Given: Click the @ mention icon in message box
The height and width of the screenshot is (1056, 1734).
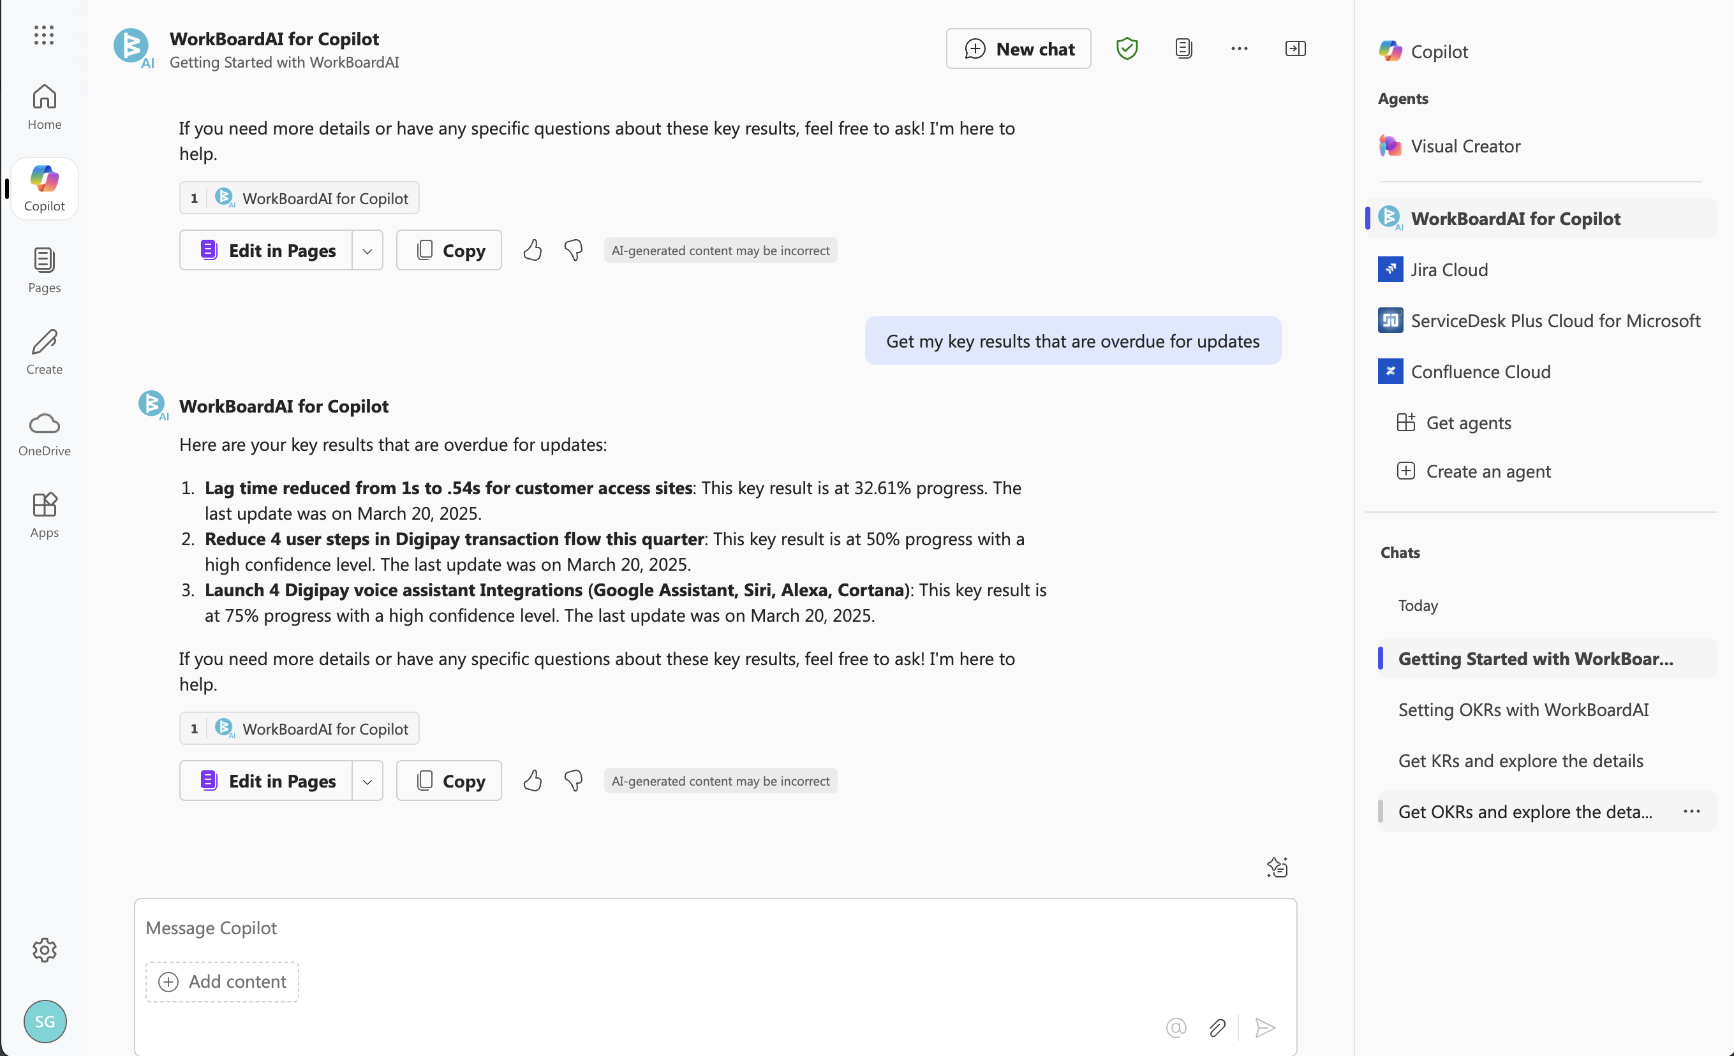Looking at the screenshot, I should tap(1176, 1027).
